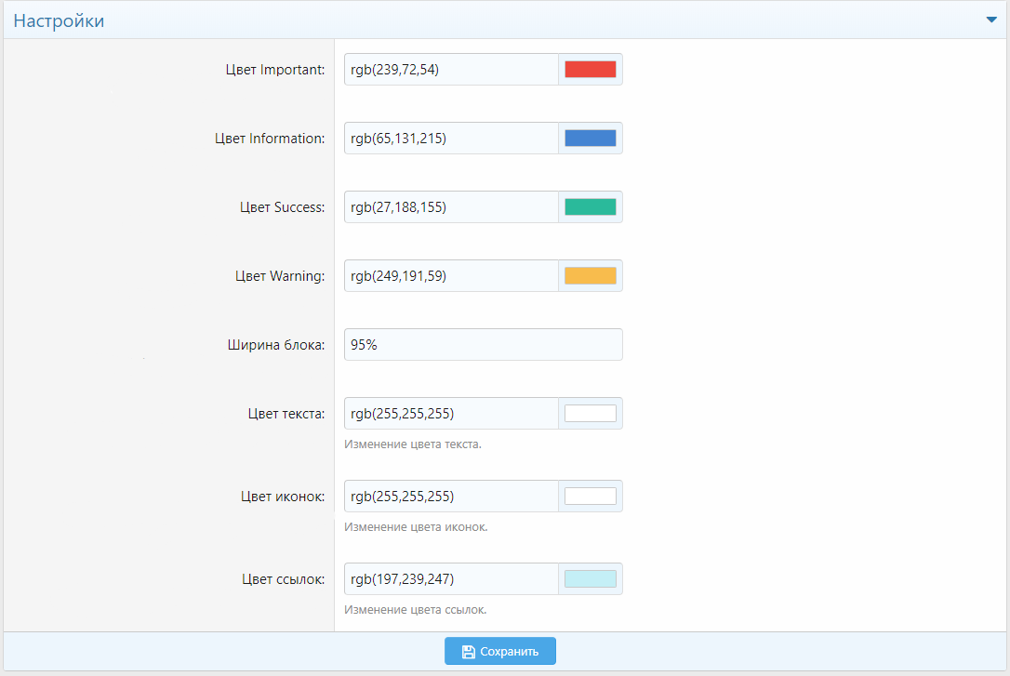Select the Цвет Success rgb text field
The image size is (1010, 676).
coord(451,207)
